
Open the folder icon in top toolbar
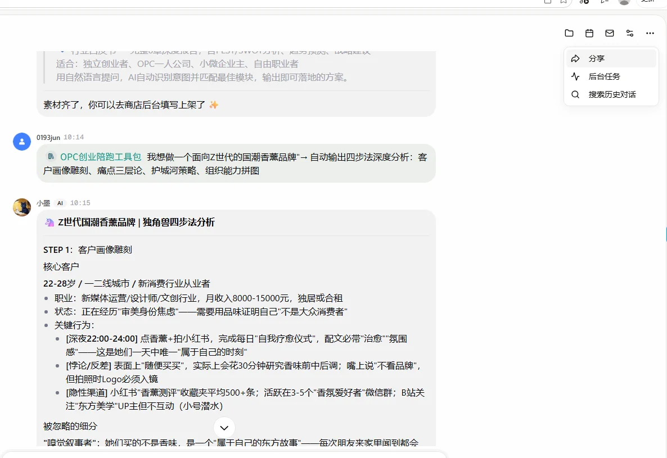coord(569,33)
